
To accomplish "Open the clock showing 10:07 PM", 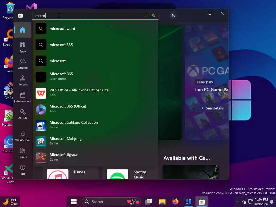I will [x=261, y=202].
